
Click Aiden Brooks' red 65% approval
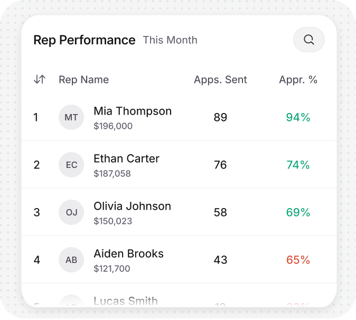tap(298, 260)
